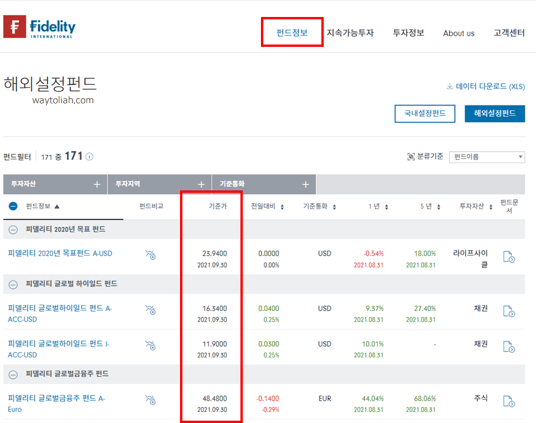
Task: Open fund document for 글로벌하이일드 A-ACC-USD
Action: tap(508, 311)
